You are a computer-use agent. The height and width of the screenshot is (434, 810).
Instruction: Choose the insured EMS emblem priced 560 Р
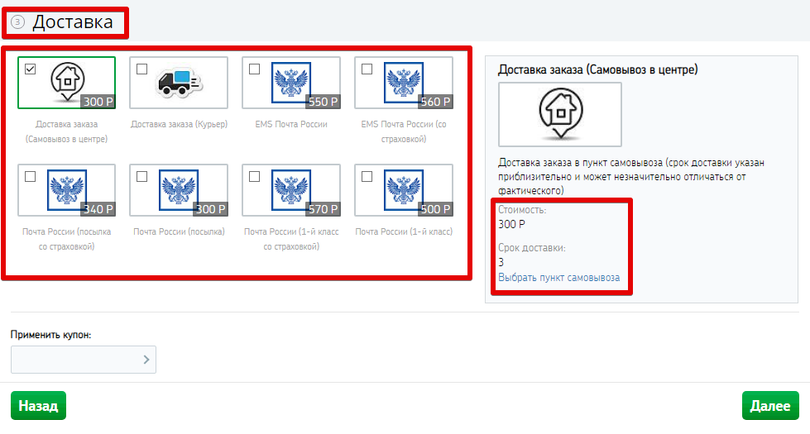[404, 82]
